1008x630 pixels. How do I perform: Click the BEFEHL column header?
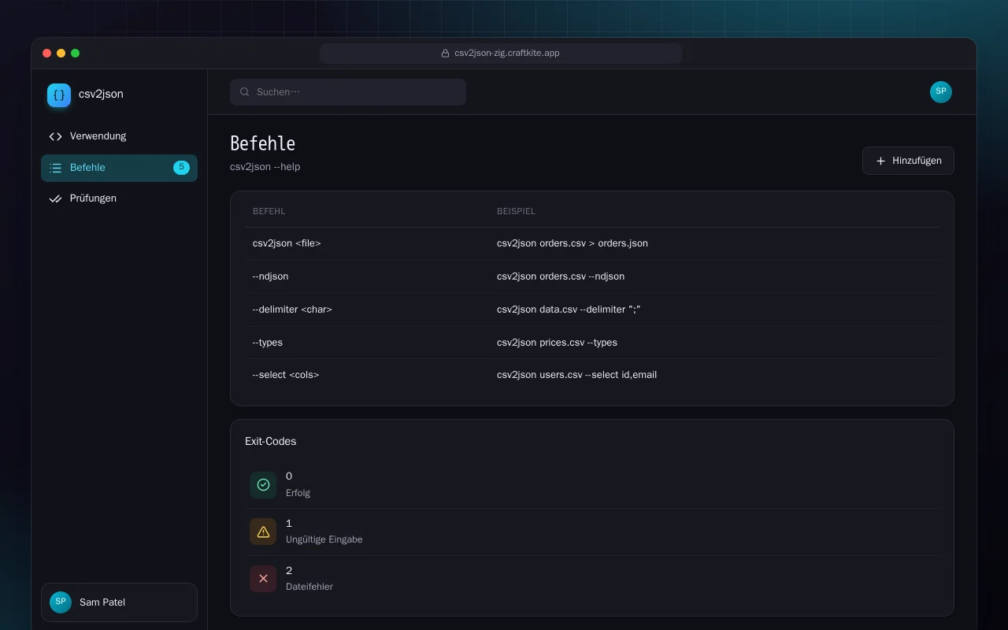coord(269,211)
